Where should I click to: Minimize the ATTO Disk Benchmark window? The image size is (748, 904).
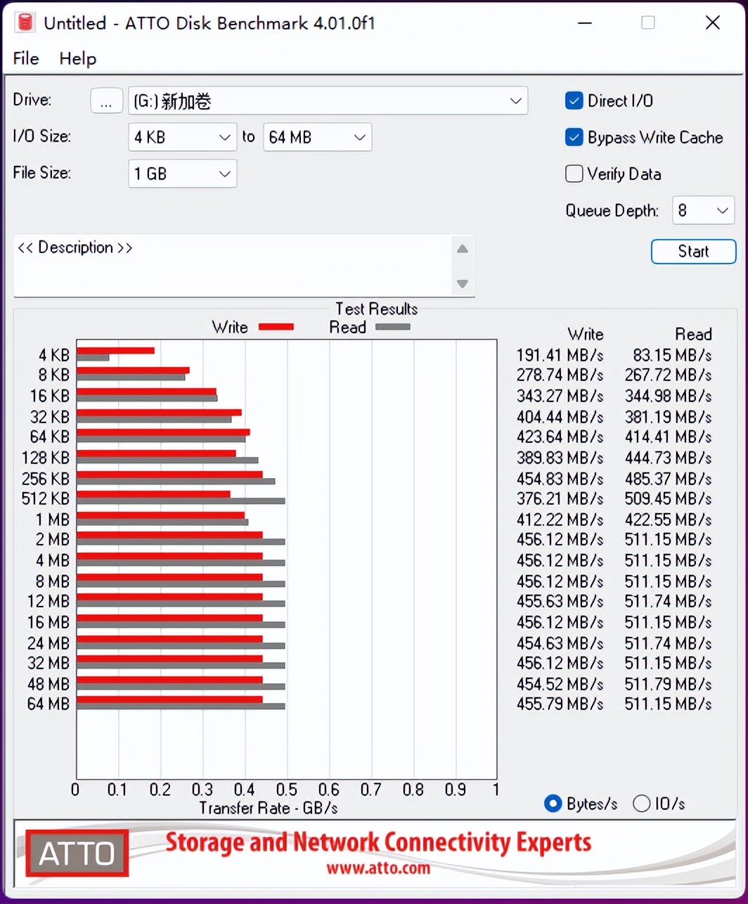(x=584, y=22)
